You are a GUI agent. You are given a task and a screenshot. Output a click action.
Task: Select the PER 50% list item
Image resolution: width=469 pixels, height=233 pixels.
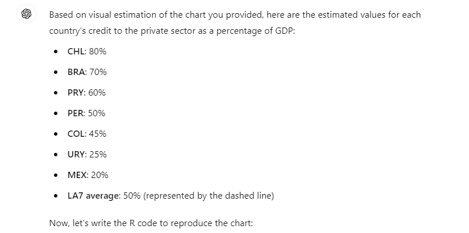87,113
